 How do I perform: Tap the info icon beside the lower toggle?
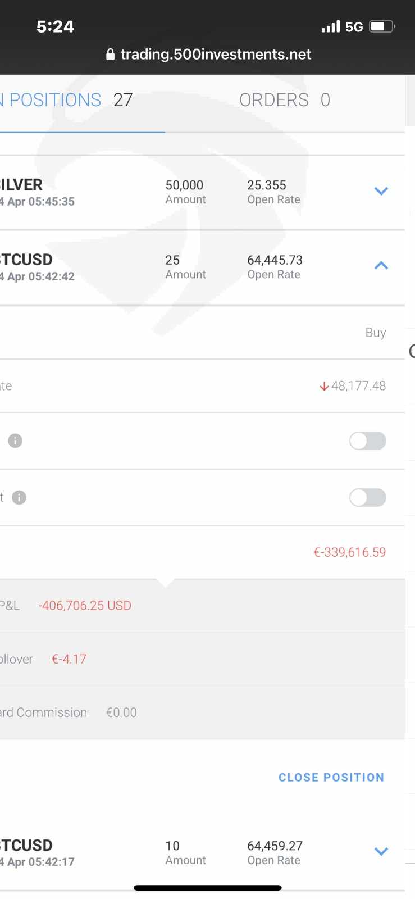[19, 498]
